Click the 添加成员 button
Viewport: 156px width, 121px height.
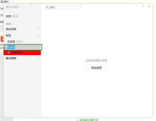(x=96, y=68)
